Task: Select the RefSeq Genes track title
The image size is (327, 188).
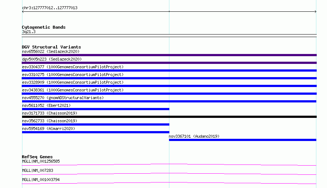Action: [x=37, y=157]
